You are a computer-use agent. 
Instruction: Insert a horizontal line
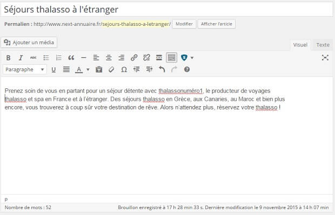coord(84,58)
